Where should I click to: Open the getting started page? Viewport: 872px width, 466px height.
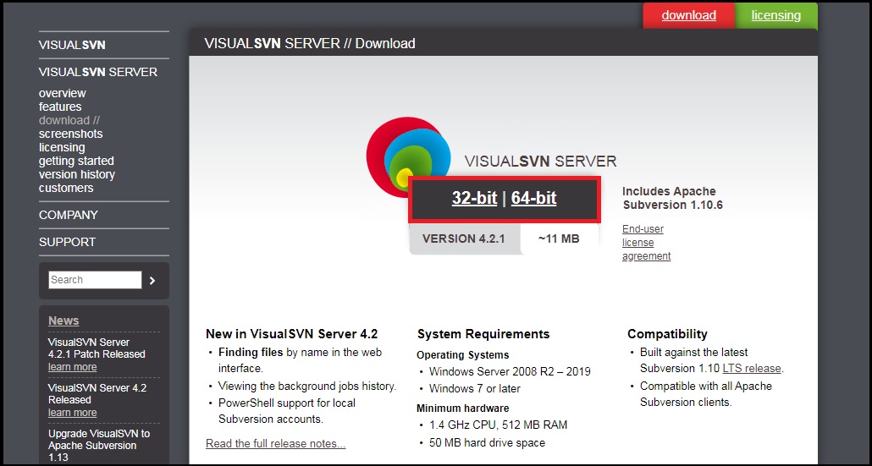point(76,161)
